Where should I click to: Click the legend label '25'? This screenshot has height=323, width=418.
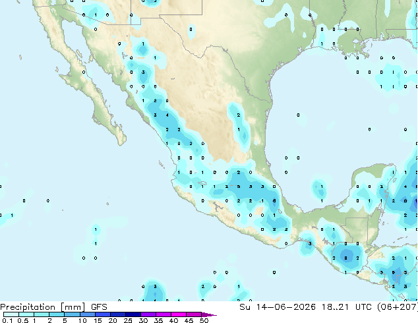(128, 320)
